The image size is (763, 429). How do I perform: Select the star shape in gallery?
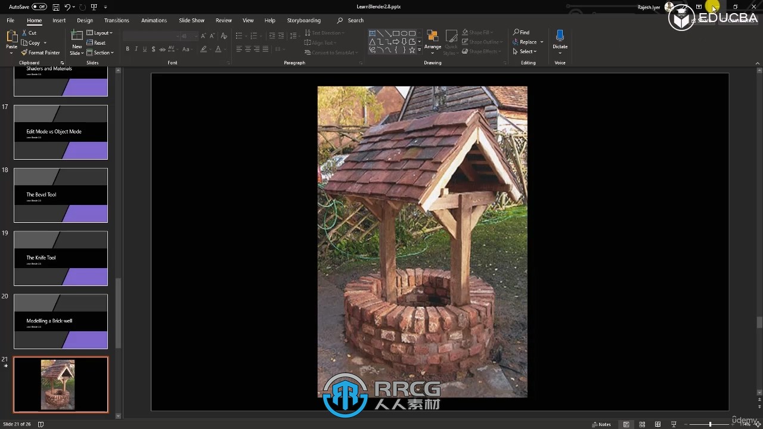pyautogui.click(x=411, y=50)
